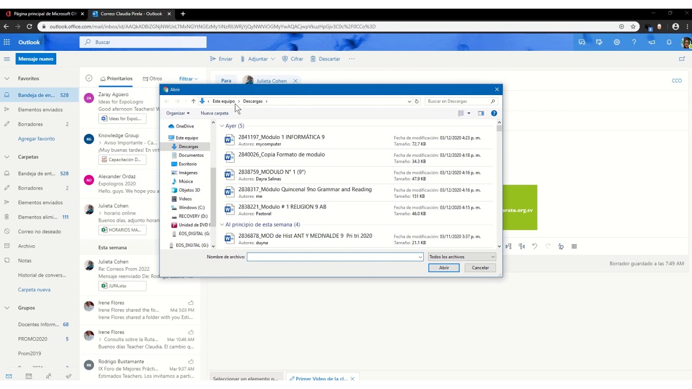
Task: Go up one folder level in dialog
Action: click(x=194, y=101)
